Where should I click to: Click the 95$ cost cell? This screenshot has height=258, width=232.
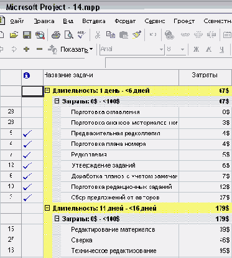pos(205,251)
